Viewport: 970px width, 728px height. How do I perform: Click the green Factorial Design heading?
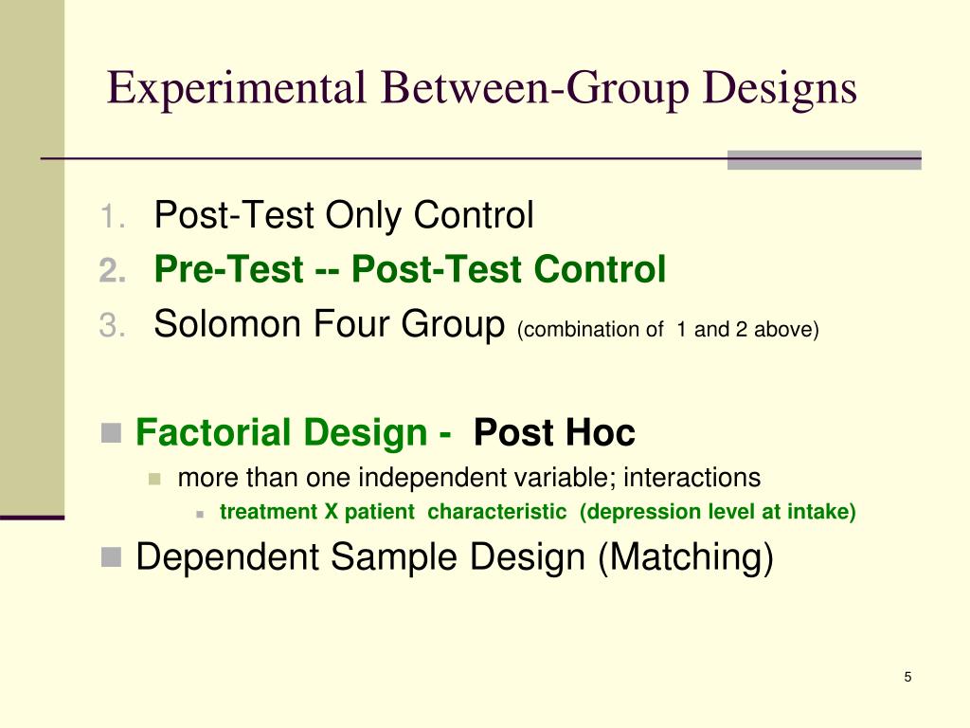tap(294, 432)
